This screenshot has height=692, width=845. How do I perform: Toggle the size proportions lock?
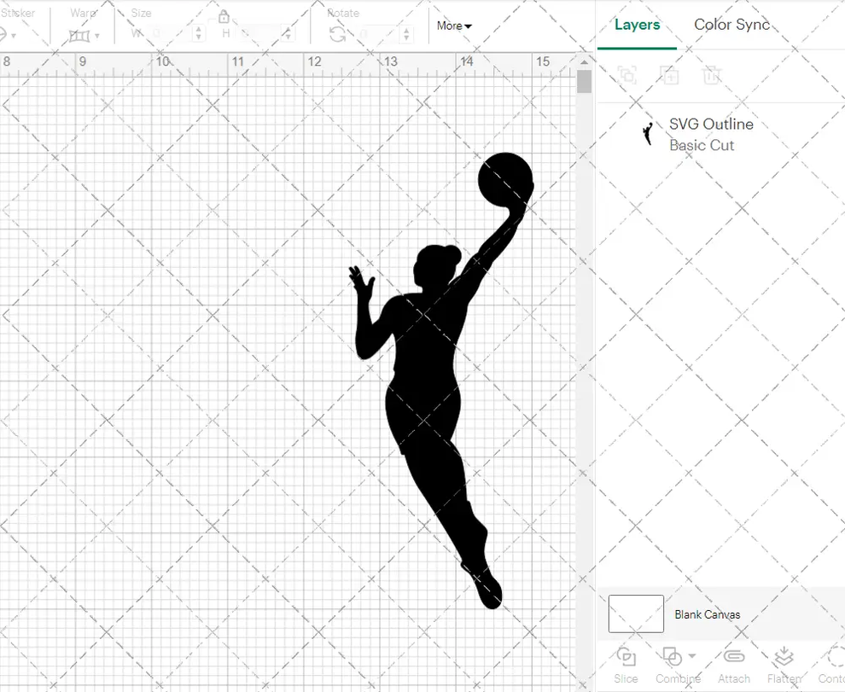(224, 17)
